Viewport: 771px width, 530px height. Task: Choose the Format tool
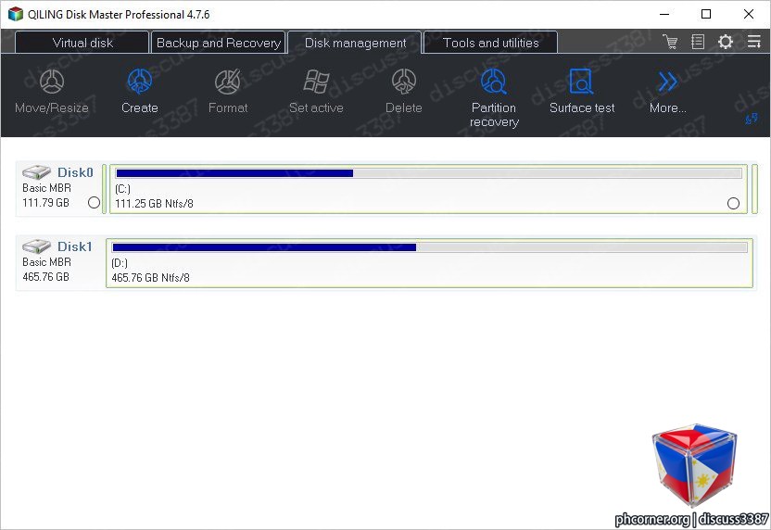coord(228,92)
